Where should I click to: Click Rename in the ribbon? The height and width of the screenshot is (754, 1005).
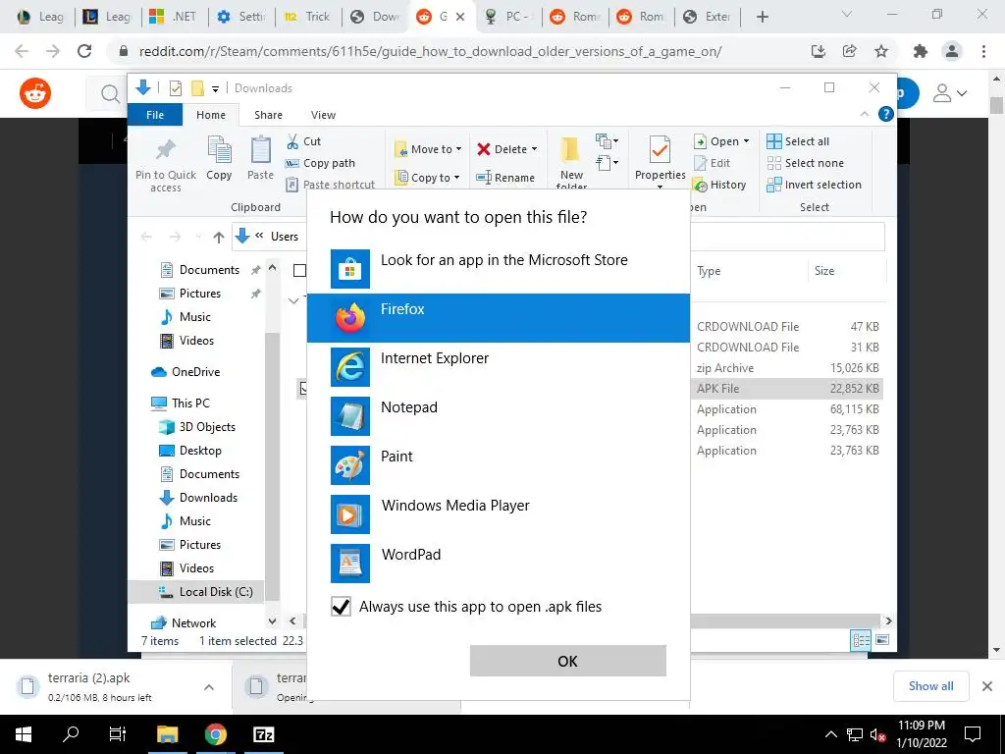tap(505, 178)
